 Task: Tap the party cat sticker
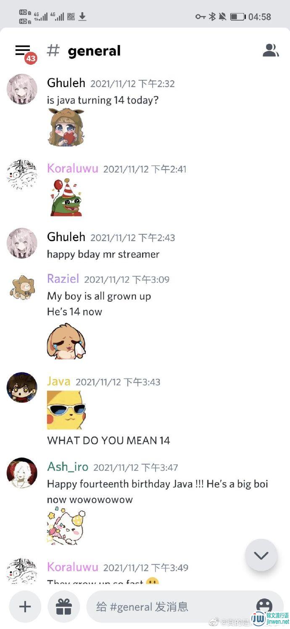click(66, 526)
